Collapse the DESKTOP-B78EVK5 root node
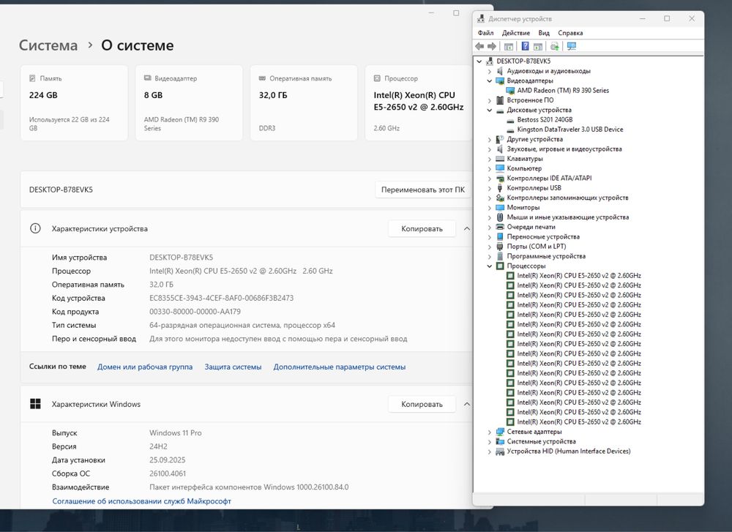 [x=479, y=61]
